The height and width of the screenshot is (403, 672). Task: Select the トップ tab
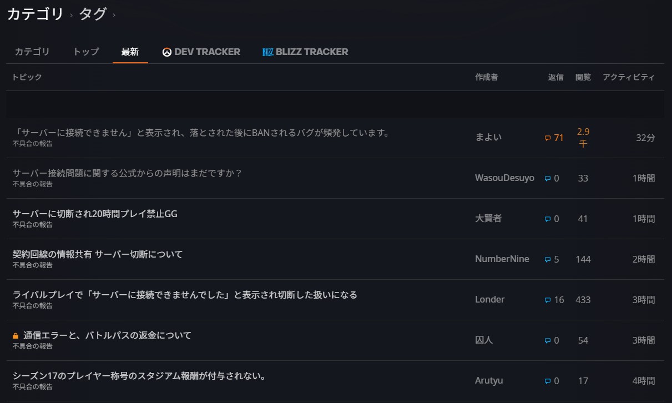click(x=86, y=52)
